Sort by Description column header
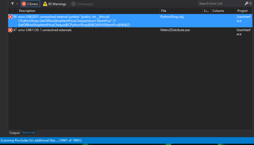Image resolution: width=254 pixels, height=145 pixels. pyautogui.click(x=88, y=11)
